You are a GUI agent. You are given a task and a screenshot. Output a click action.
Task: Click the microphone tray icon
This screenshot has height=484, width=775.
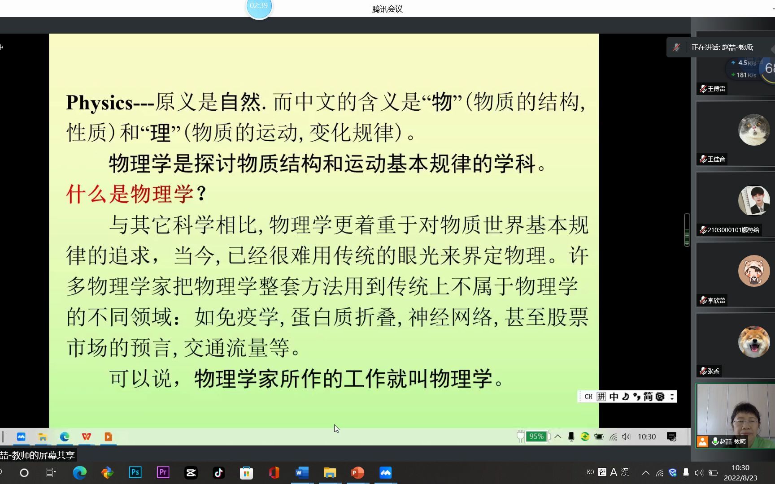pos(686,472)
